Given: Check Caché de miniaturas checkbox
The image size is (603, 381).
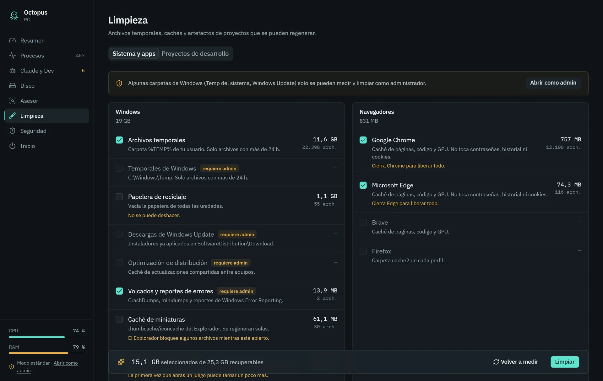Looking at the screenshot, I should click(119, 319).
